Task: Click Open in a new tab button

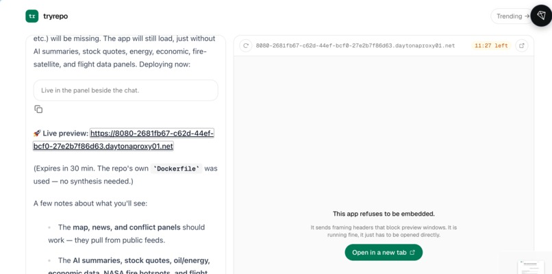Action: [384, 253]
